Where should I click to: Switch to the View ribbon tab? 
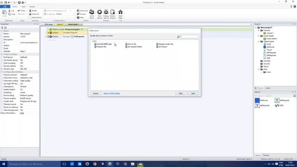pyautogui.click(x=23, y=6)
